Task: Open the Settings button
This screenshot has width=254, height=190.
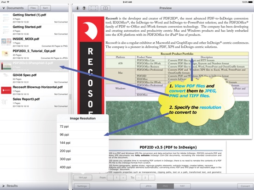Action: tap(82, 186)
